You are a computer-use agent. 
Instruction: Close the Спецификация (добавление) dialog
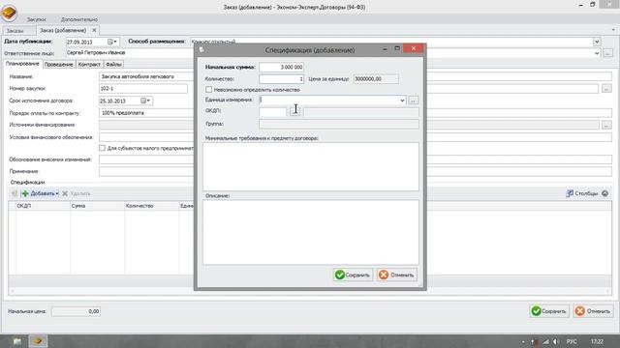(414, 48)
